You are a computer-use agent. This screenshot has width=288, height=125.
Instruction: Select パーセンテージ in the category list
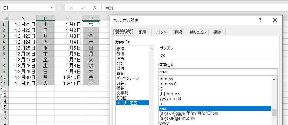click(x=133, y=78)
